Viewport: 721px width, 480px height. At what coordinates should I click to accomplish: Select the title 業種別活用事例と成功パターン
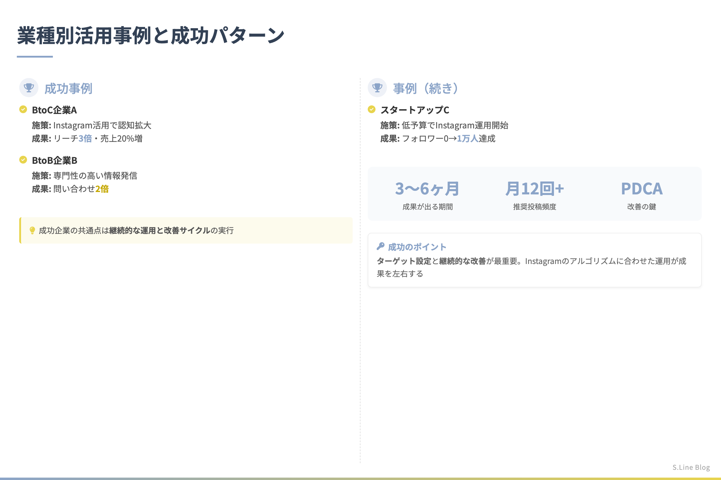(x=151, y=36)
